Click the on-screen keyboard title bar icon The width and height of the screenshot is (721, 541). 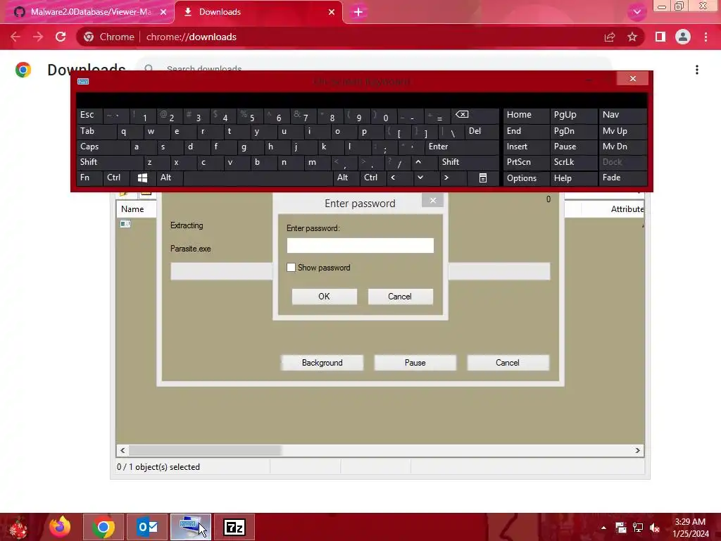coord(83,82)
